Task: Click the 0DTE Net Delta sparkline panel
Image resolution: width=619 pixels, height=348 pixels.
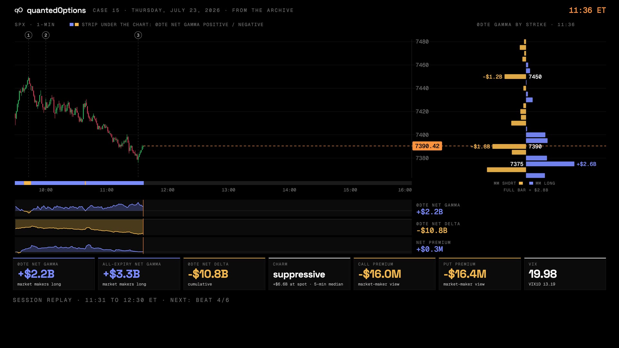Action: (x=213, y=227)
